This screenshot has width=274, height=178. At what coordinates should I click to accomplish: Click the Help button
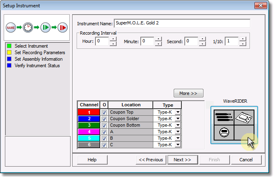(x=92, y=160)
